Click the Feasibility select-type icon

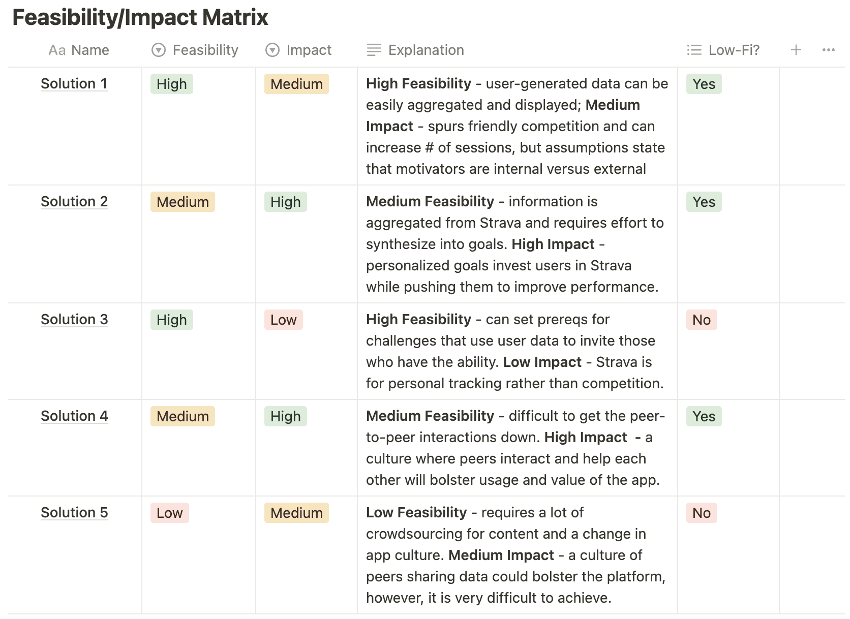(x=159, y=50)
